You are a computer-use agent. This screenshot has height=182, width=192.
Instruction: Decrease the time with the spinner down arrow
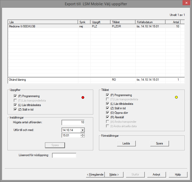(x=82, y=136)
